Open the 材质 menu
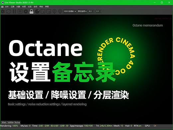 [24, 7]
